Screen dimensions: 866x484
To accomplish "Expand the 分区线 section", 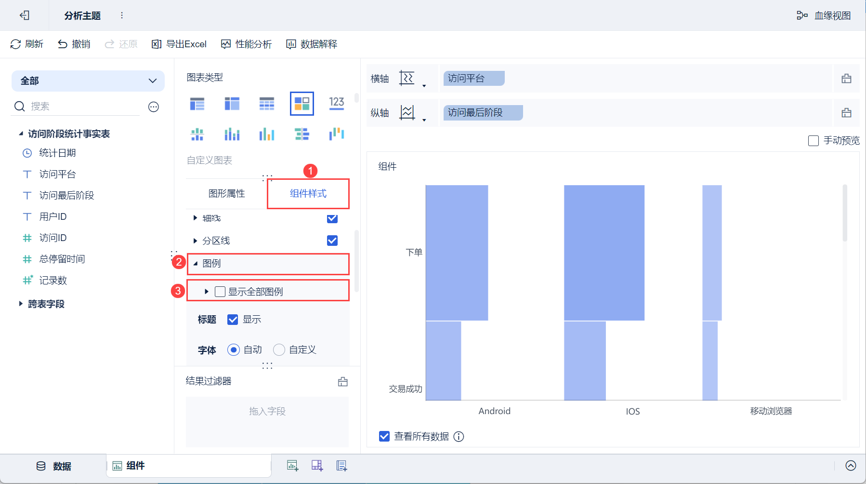I will pyautogui.click(x=195, y=241).
